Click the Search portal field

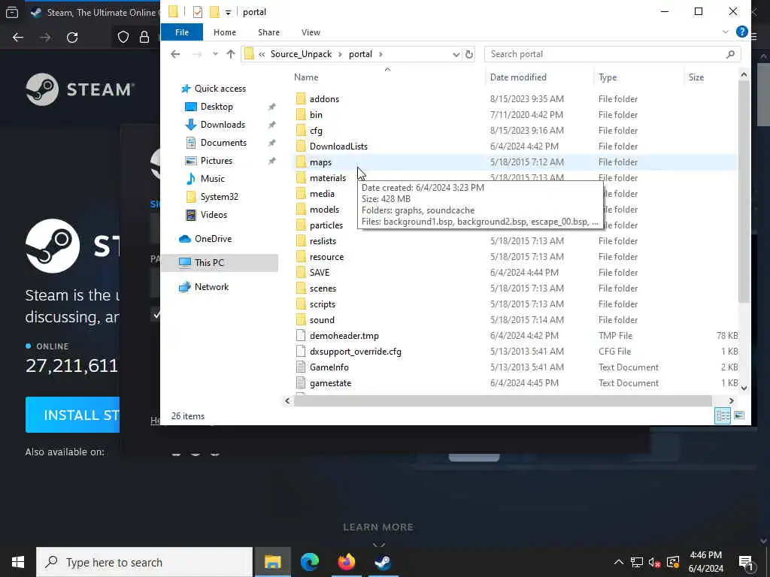pyautogui.click(x=612, y=54)
